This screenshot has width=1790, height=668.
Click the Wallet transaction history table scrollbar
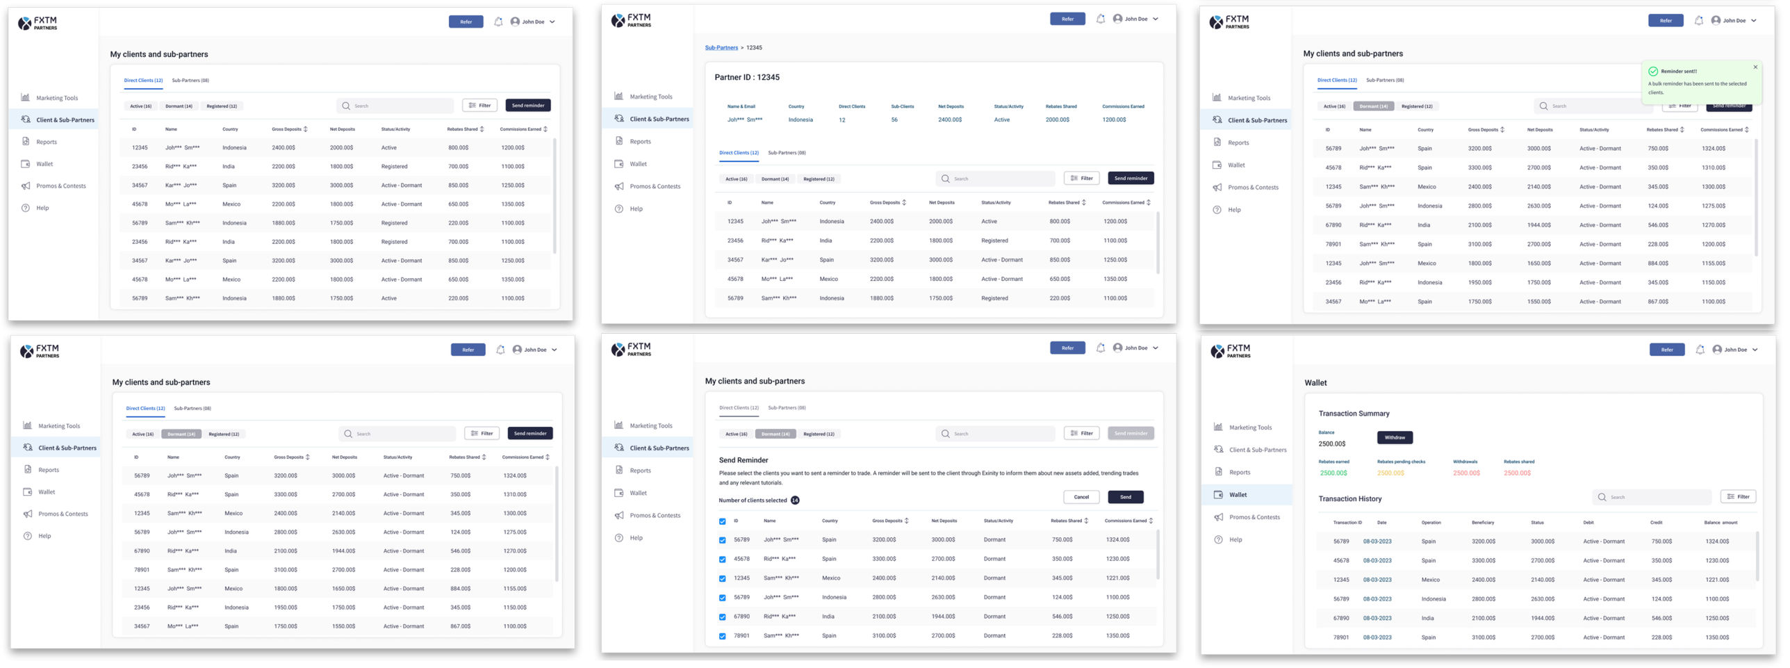click(x=1757, y=556)
